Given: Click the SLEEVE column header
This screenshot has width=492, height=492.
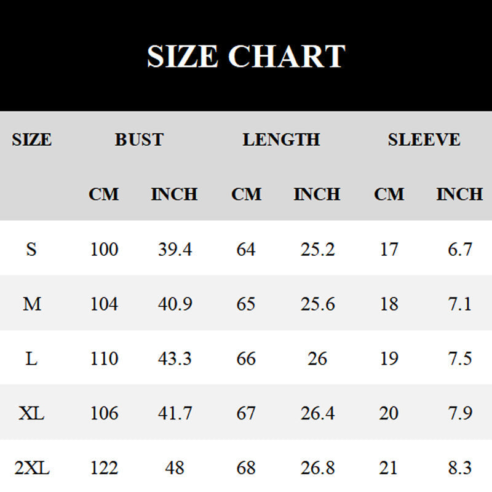Looking at the screenshot, I should tap(424, 140).
